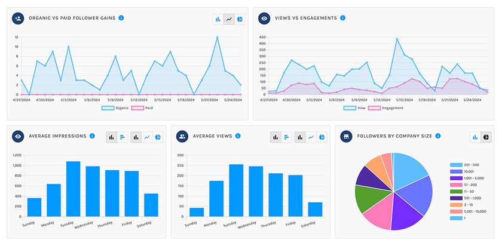Screen dimensions: 502x246
Task: Switch Organic vs Paid chart to bar view
Action: click(218, 19)
